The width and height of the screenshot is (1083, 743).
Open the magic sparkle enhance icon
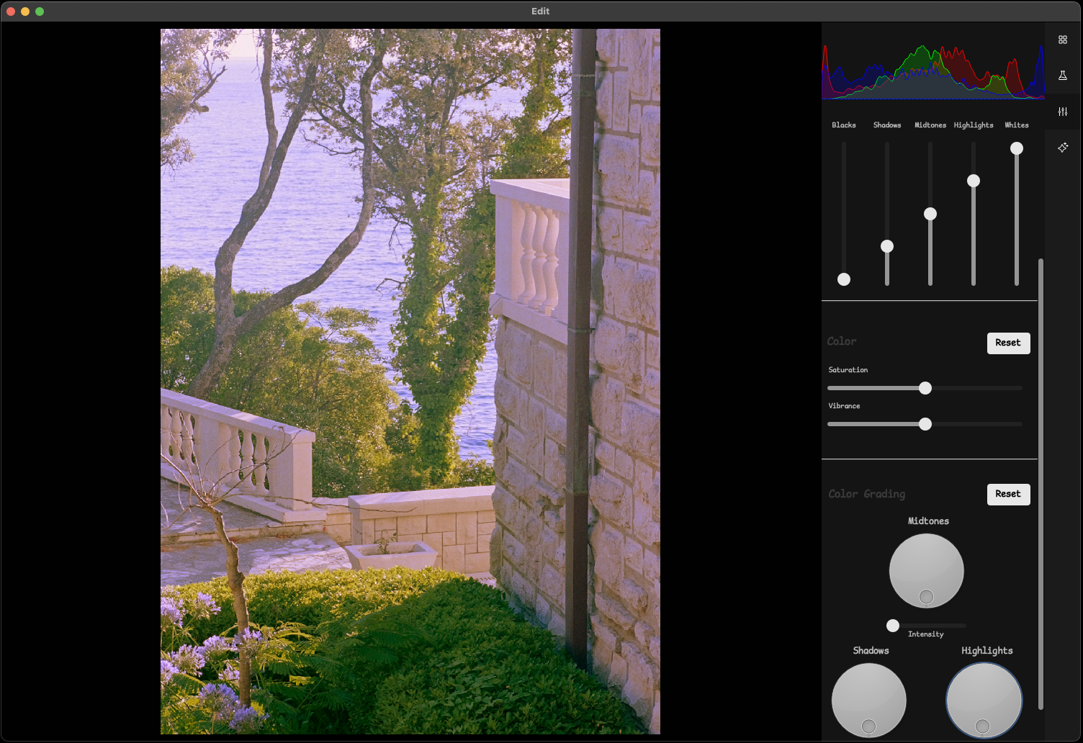tap(1063, 148)
